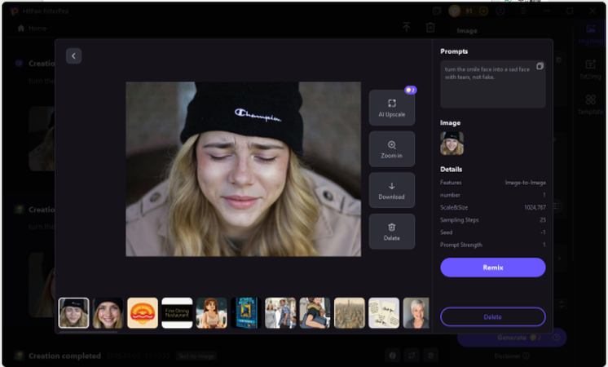Click Home in the background window

tap(33, 29)
